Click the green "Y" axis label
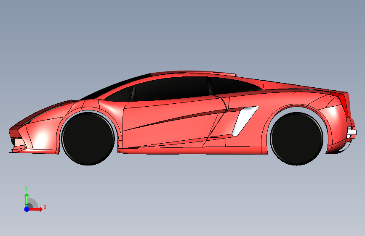This screenshot has height=236, width=365. click(x=27, y=189)
